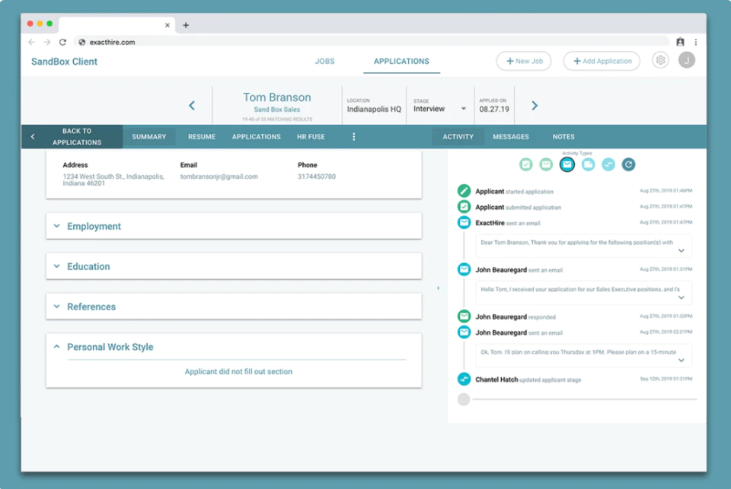Expand the 'Hello Tom, I received' email message
The width and height of the screenshot is (731, 489).
point(681,297)
